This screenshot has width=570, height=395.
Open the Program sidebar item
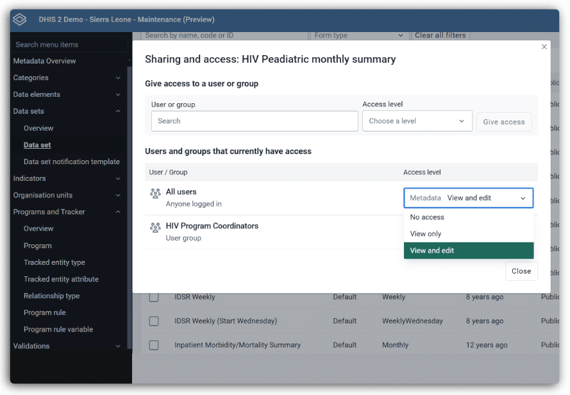[x=37, y=246]
